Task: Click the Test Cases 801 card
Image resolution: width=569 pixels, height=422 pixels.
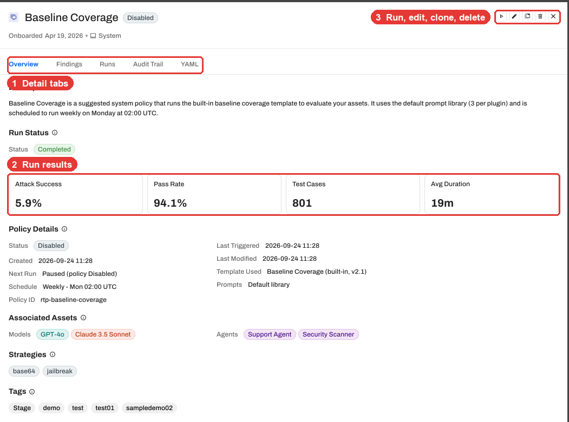Action: coord(353,195)
